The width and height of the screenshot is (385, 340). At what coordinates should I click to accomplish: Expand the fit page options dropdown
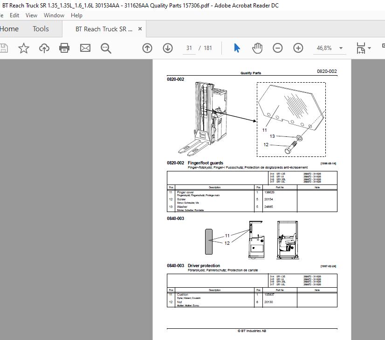point(370,48)
